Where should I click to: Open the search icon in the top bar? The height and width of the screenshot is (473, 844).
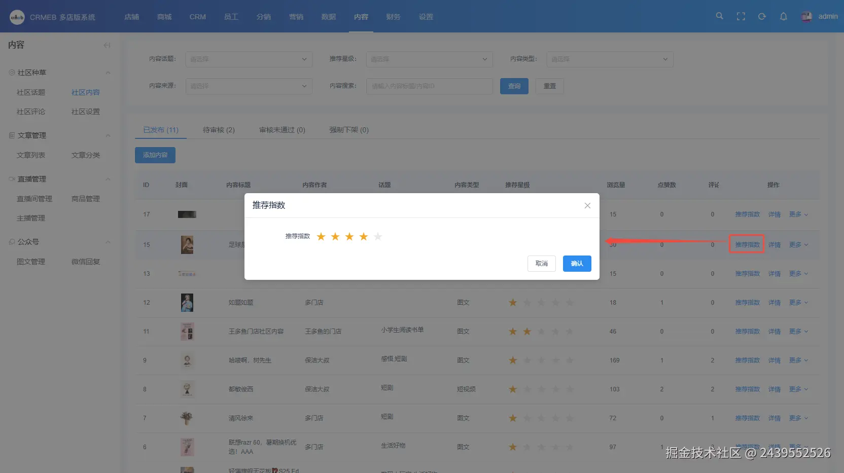point(719,16)
